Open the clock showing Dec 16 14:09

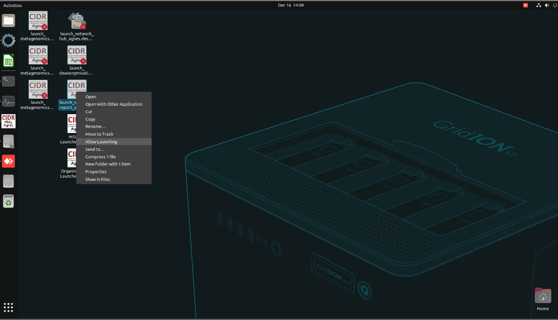click(x=290, y=5)
